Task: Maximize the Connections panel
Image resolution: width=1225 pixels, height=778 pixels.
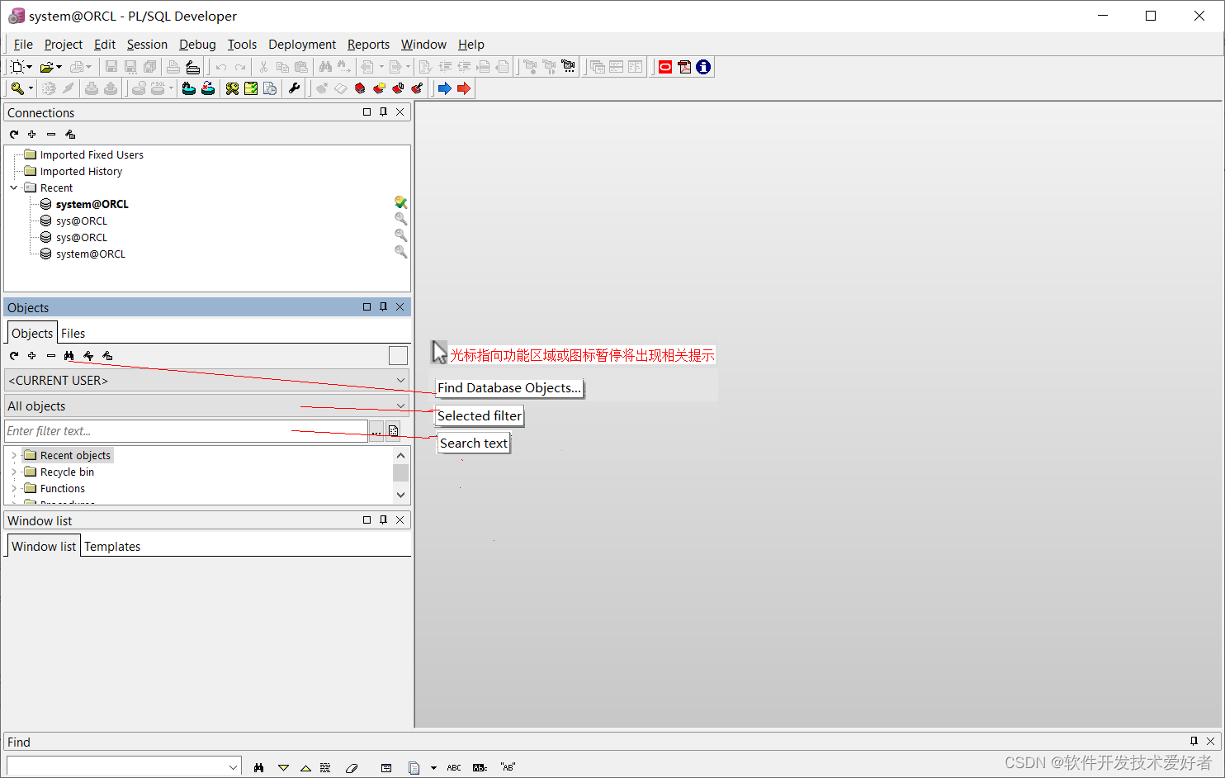Action: (x=367, y=112)
